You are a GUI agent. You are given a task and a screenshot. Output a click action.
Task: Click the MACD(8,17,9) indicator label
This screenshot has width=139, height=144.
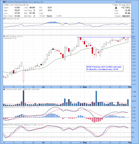click(x=12, y=107)
